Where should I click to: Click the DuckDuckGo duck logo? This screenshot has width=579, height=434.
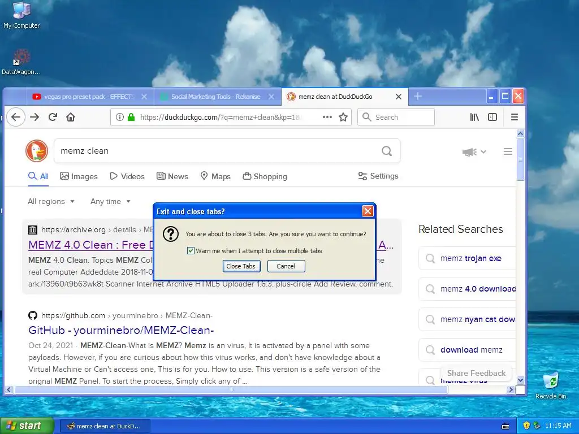37,151
